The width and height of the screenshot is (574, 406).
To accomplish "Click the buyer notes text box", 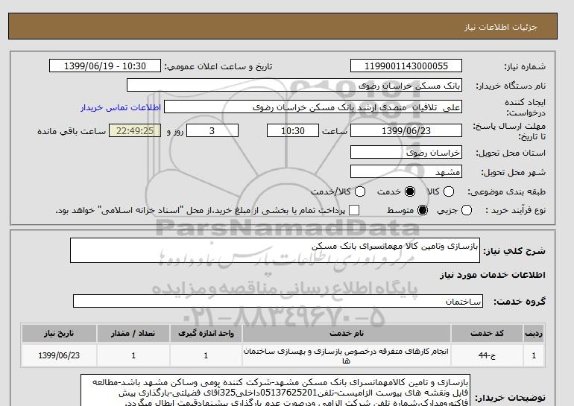I will [275, 390].
